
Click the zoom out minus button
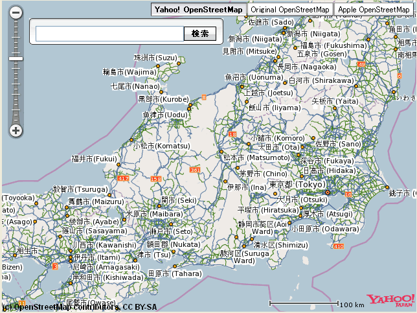[x=16, y=12]
